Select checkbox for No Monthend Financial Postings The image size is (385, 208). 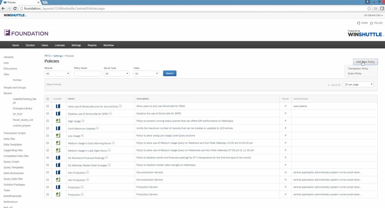(48, 158)
